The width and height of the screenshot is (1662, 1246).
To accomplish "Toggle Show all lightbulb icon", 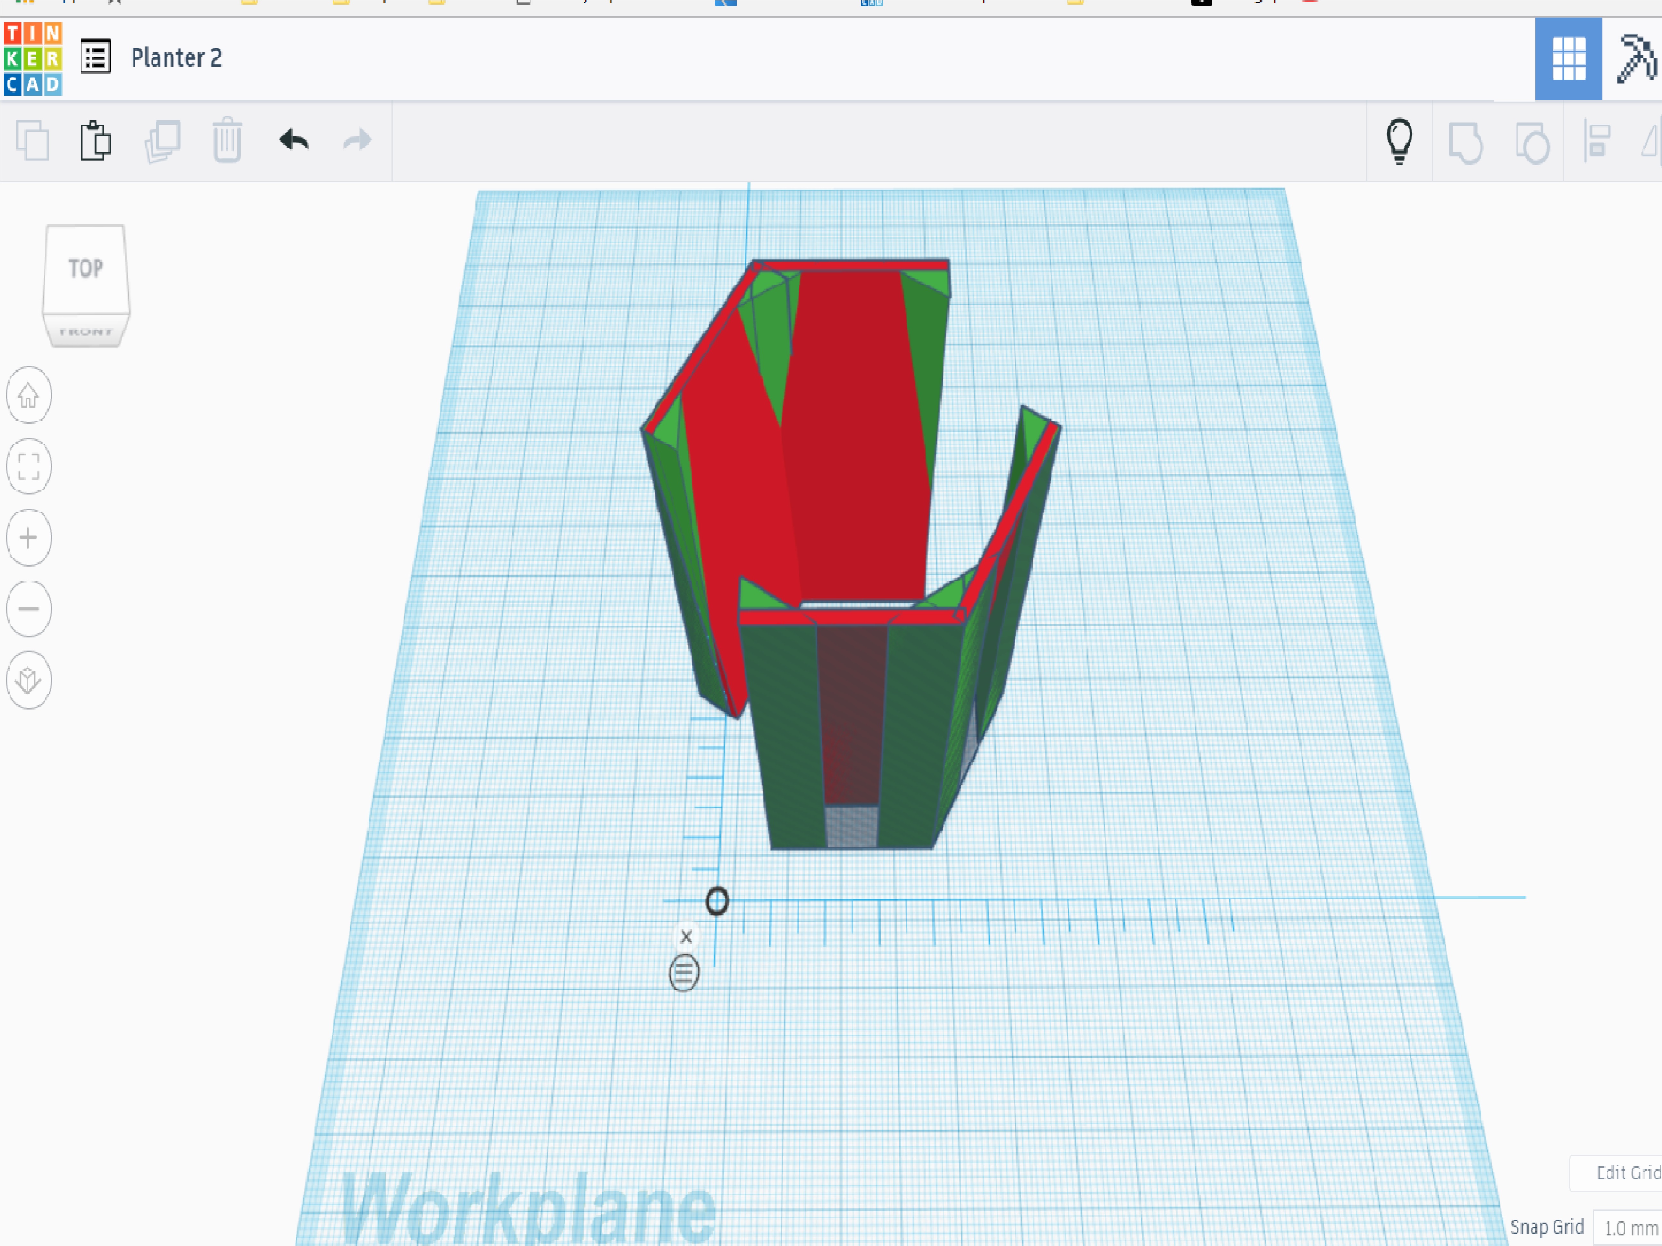I will click(1399, 141).
